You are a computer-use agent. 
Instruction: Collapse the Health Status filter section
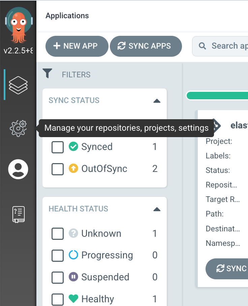[157, 209]
